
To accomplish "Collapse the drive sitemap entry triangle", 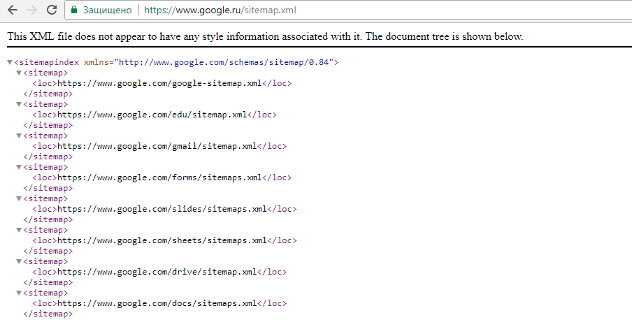I will (x=19, y=261).
